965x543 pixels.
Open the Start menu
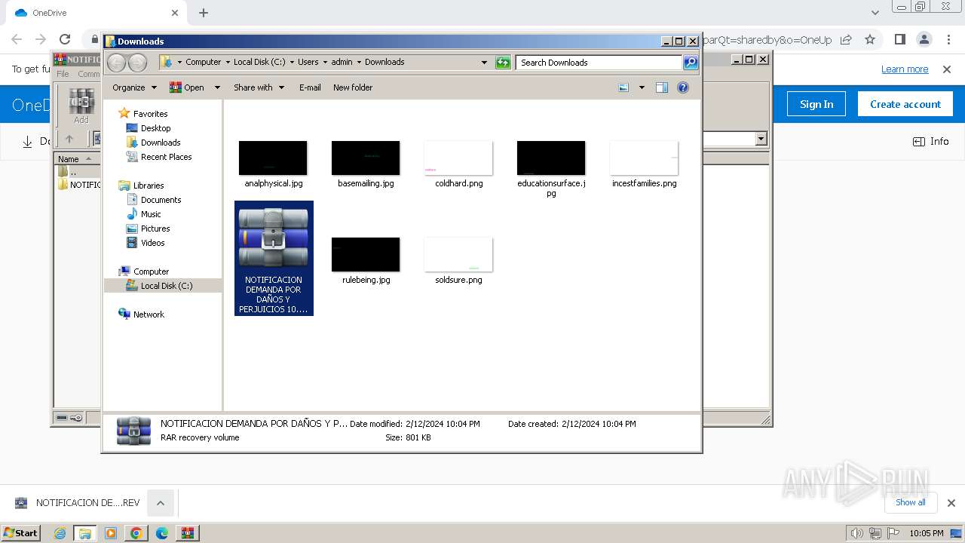coord(20,532)
